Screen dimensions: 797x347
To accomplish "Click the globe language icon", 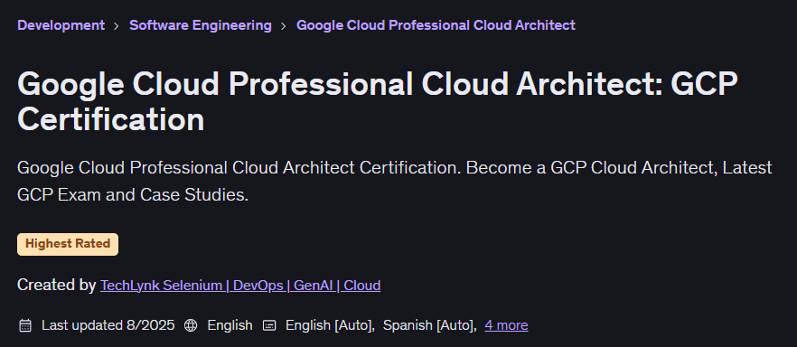I will (x=191, y=325).
